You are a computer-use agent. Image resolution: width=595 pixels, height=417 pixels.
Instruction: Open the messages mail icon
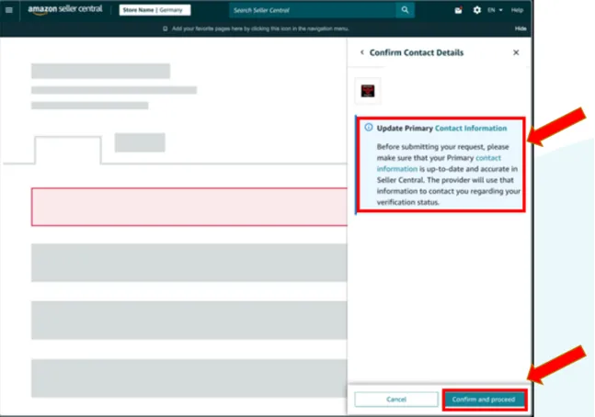tap(458, 10)
